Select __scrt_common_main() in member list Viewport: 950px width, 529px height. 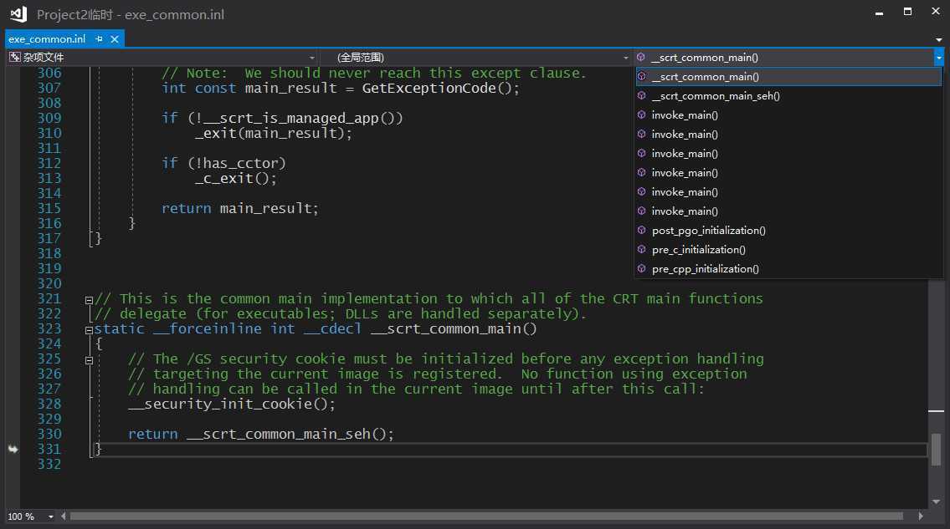coord(788,77)
